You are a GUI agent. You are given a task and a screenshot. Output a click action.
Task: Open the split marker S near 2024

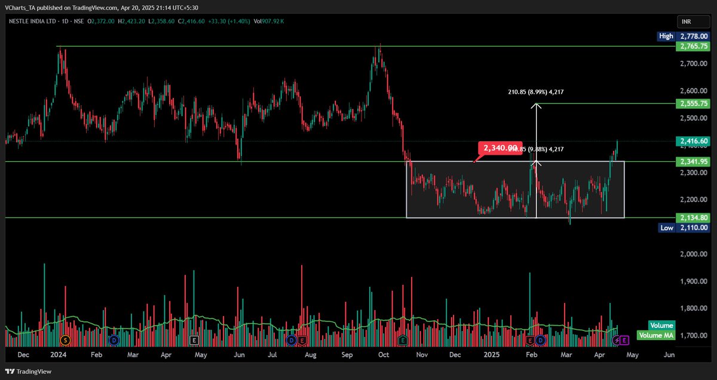pos(66,340)
